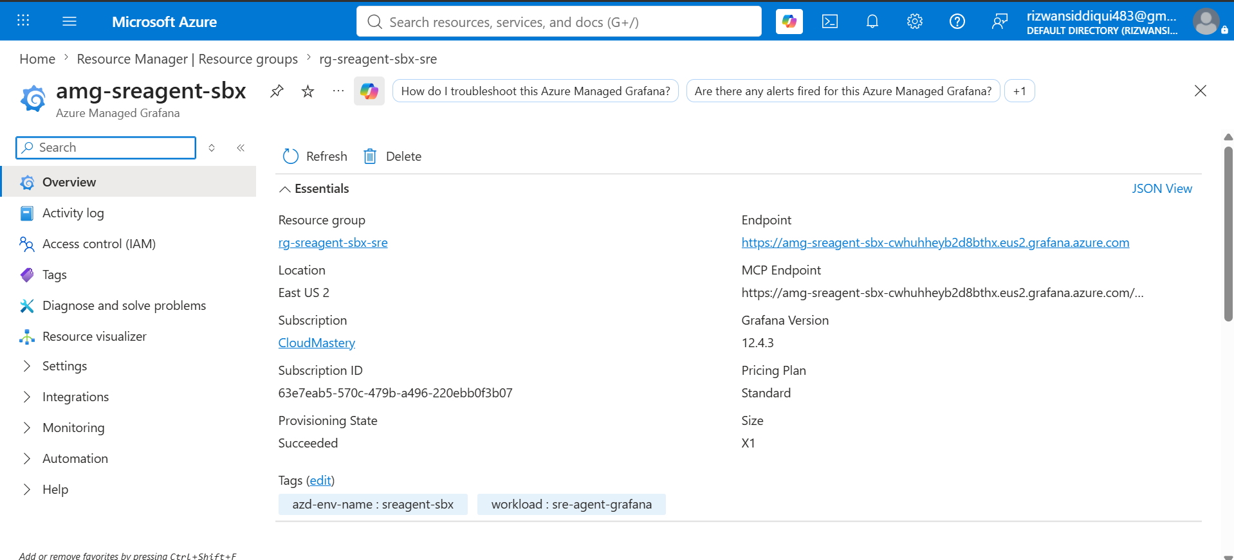Select the Standard pricing plan value
Image resolution: width=1234 pixels, height=560 pixels.
pyautogui.click(x=766, y=393)
